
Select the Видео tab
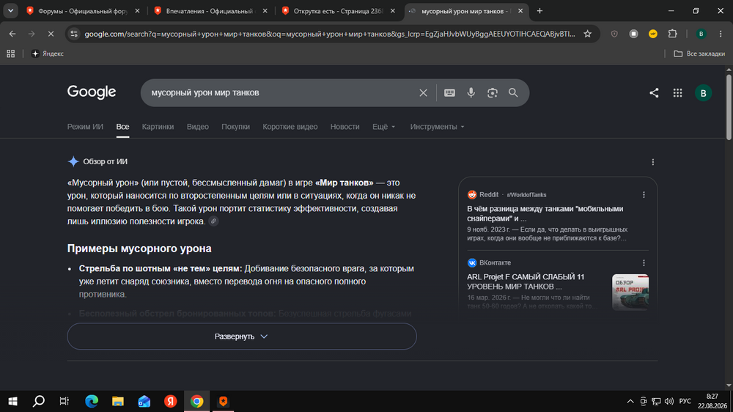pyautogui.click(x=198, y=127)
